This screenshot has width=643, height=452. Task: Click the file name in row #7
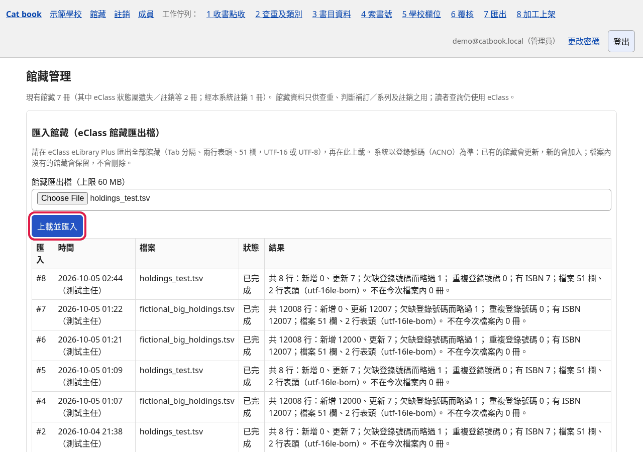pyautogui.click(x=187, y=309)
